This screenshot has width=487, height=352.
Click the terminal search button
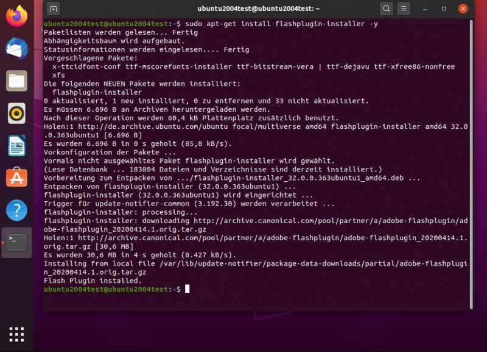[x=387, y=9]
